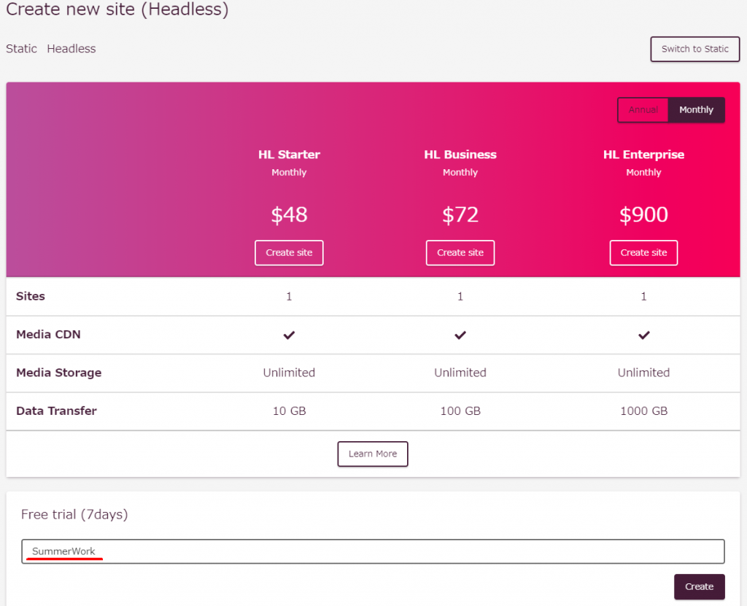Click the SummerWork site name input field
Image resolution: width=747 pixels, height=606 pixels.
coord(373,551)
